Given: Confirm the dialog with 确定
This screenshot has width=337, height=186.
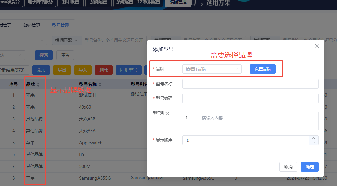Looking at the screenshot, I should pos(309,167).
